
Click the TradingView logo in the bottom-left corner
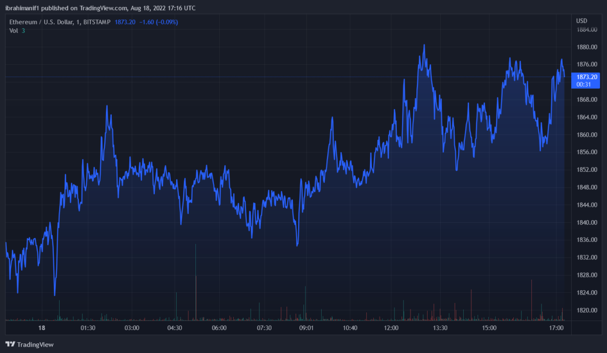pos(30,344)
